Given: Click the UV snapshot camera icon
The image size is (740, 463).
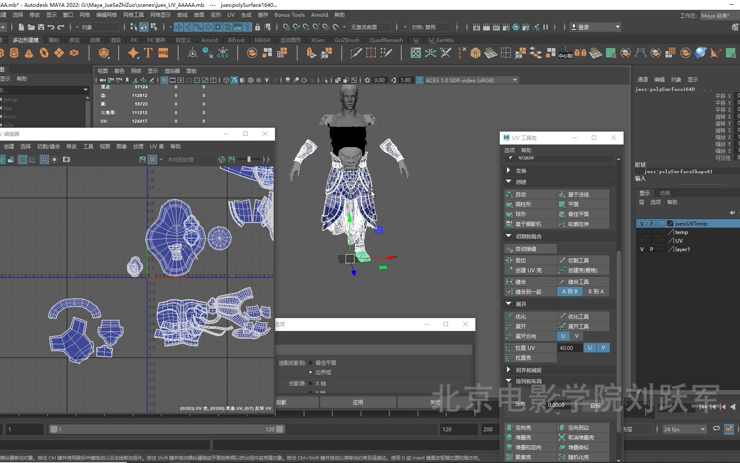Looking at the screenshot, I should [x=66, y=159].
